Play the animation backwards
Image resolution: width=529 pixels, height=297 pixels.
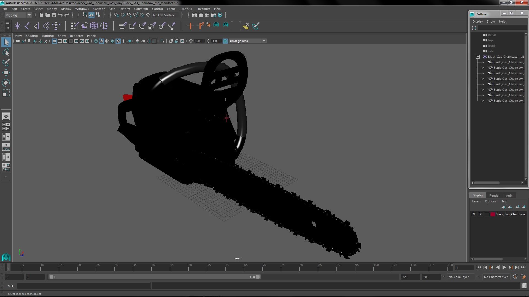tap(498, 267)
